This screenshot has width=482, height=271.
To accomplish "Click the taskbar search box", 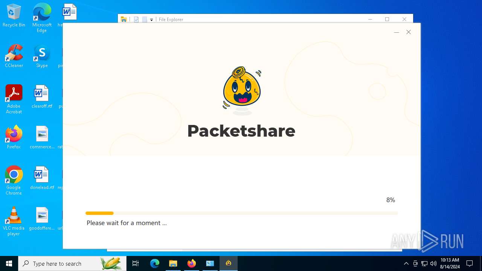I will pyautogui.click(x=72, y=263).
